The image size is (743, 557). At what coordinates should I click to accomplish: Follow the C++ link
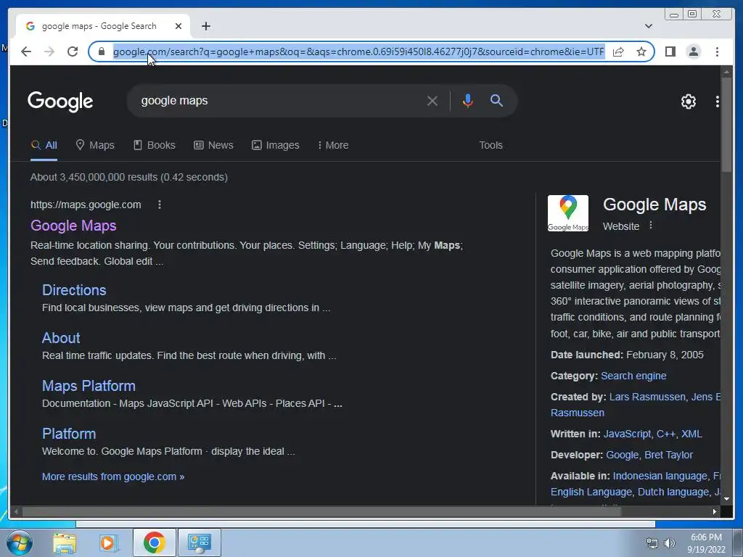666,434
